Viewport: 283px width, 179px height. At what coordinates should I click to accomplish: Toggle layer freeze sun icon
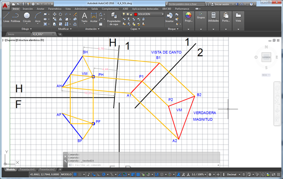tap(128, 14)
